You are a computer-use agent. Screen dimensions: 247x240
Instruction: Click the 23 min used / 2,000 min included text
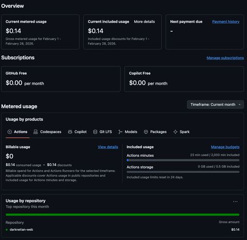click(x=215, y=155)
